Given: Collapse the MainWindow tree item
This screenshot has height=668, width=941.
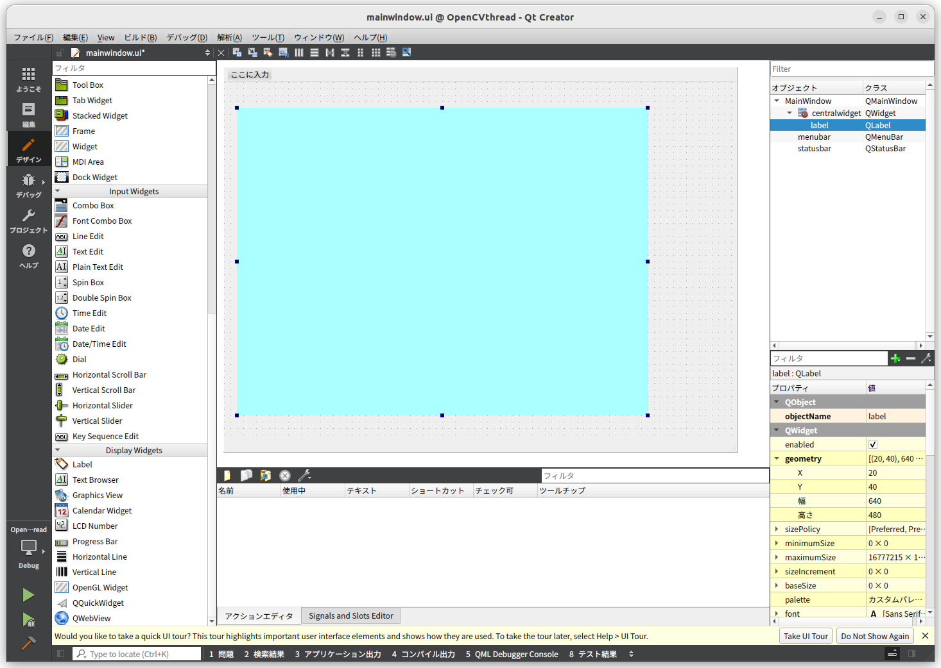Looking at the screenshot, I should (x=777, y=101).
